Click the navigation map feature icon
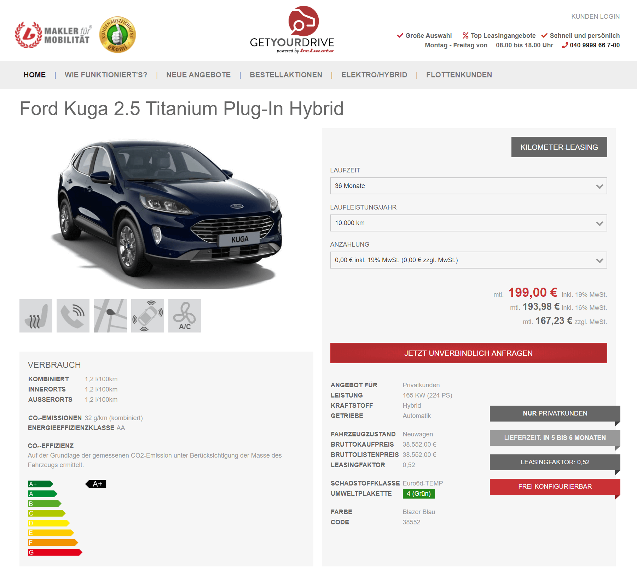Viewport: 637px width, 571px height. [x=110, y=316]
